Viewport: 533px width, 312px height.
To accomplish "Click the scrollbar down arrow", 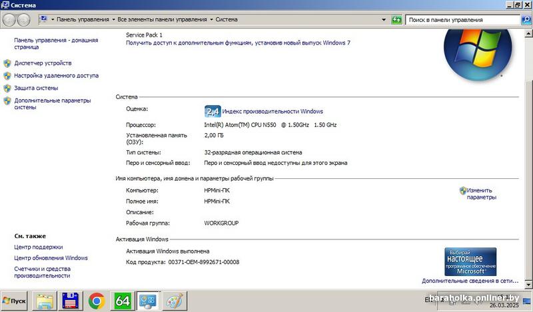I will (528, 284).
